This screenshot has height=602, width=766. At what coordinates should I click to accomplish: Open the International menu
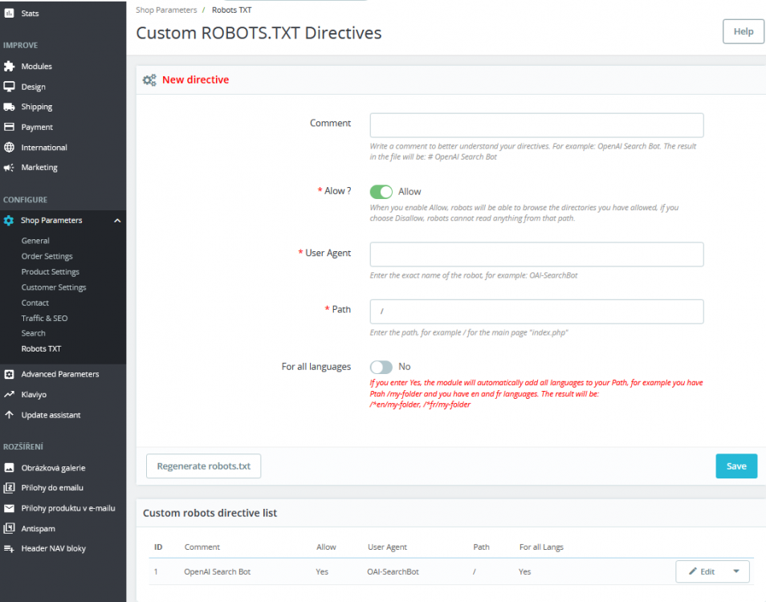[x=44, y=148]
